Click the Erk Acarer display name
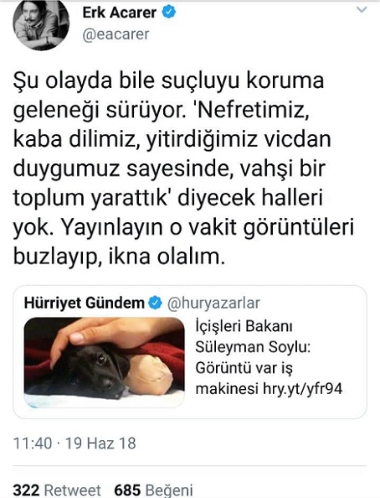This screenshot has height=498, width=380. tap(119, 13)
